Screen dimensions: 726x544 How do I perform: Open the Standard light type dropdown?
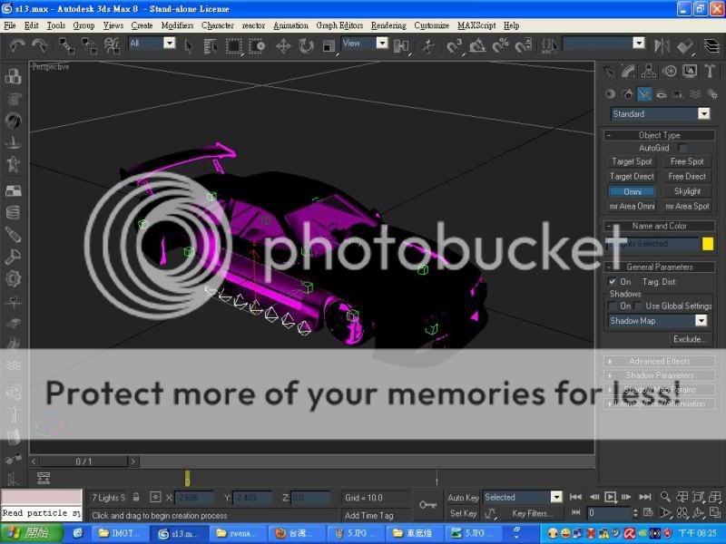click(x=703, y=114)
